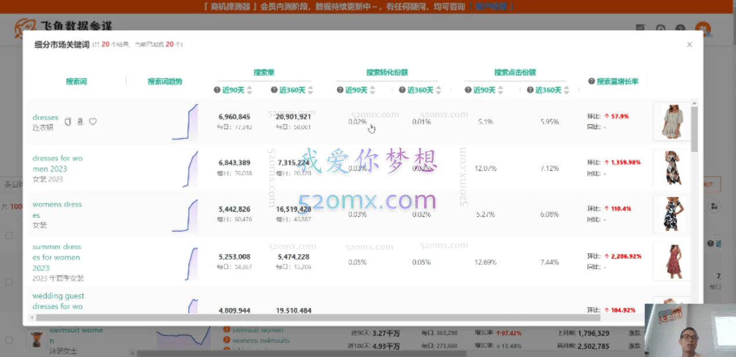Open the 'womens dresses' keyword link
Image resolution: width=736 pixels, height=357 pixels.
(x=57, y=209)
